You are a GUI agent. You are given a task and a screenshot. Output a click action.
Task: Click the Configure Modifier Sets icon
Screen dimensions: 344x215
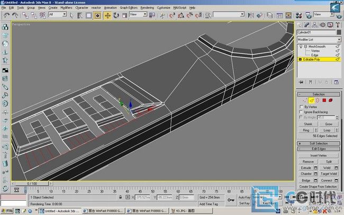(336, 83)
